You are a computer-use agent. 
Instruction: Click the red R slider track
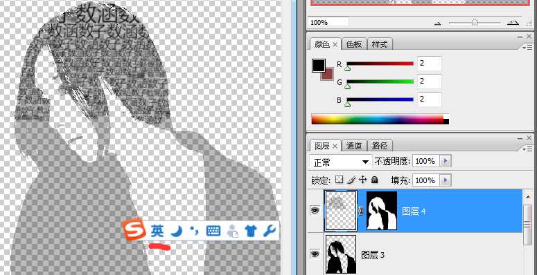380,64
